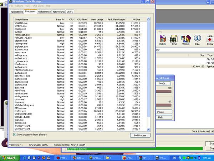Click the Bluetooth system tray icon
This screenshot has height=161, width=214.
click(x=199, y=158)
